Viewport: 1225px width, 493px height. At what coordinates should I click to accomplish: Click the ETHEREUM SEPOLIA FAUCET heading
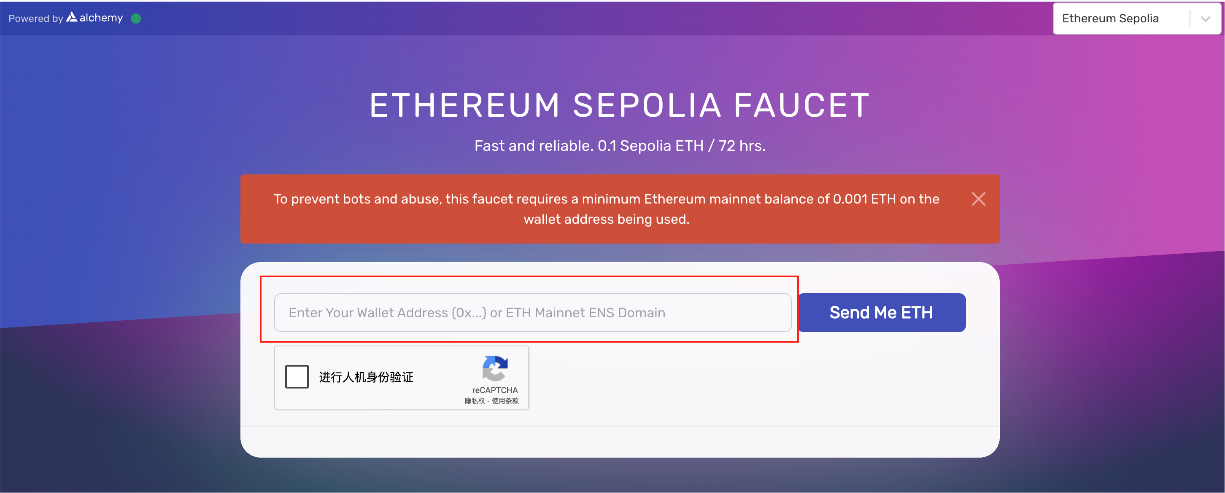620,105
